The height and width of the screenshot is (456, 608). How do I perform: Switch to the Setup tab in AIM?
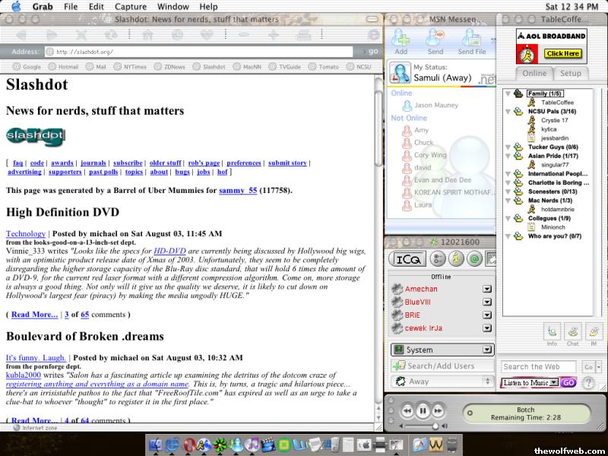click(x=570, y=74)
